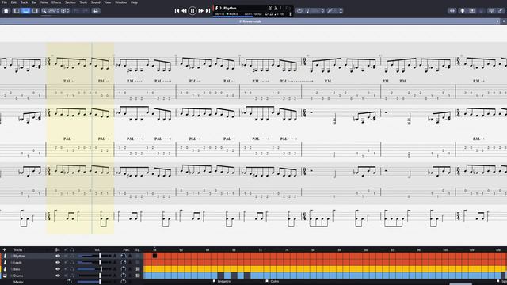Screen dimensions: 507x285
Task: Toggle the left edition palette panel
Action: (17, 11)
